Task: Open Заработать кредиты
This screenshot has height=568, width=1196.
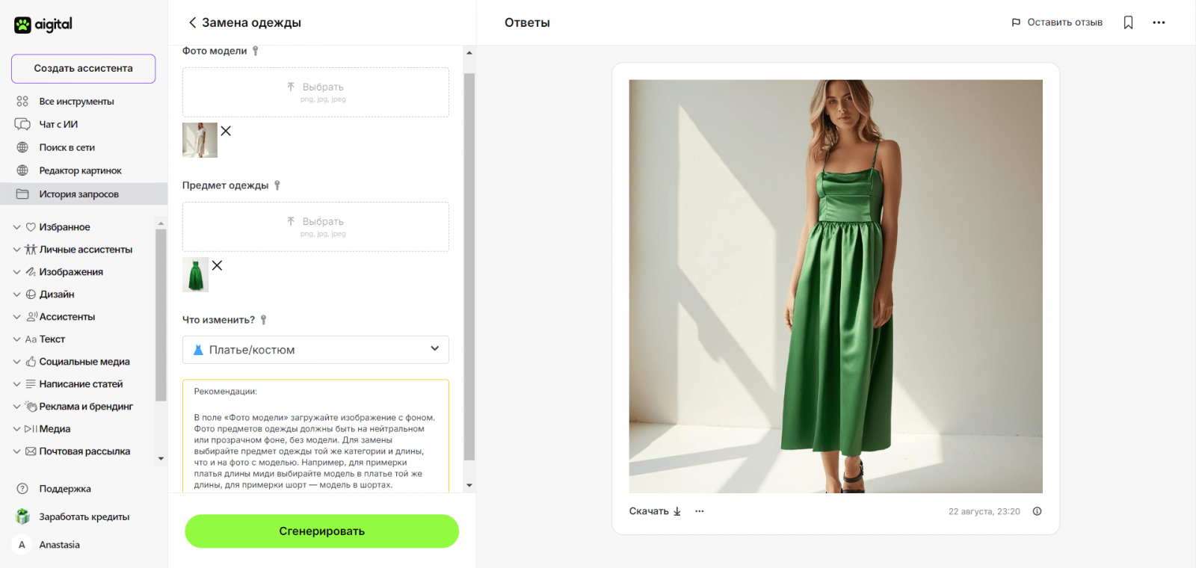Action: click(x=84, y=516)
